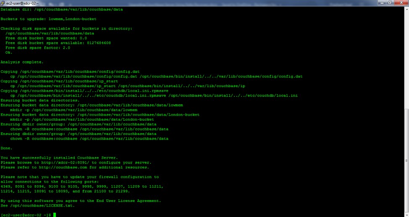
Task: Click 'allow connections to the following ports:'
Action: tap(50, 182)
